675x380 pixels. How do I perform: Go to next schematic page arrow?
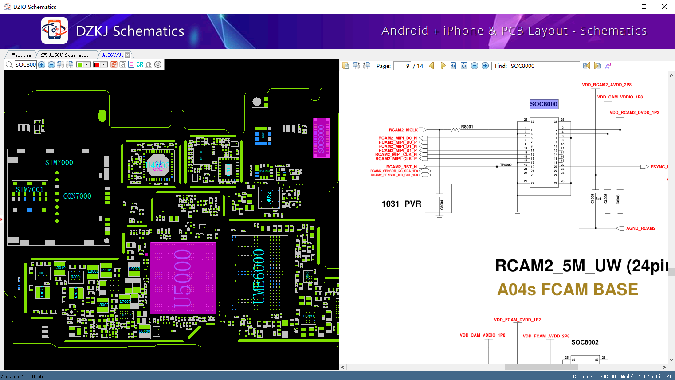[x=443, y=66]
